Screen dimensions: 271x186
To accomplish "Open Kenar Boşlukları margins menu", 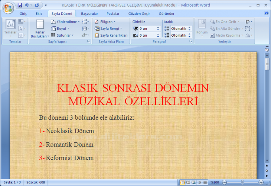I will coord(40,29).
